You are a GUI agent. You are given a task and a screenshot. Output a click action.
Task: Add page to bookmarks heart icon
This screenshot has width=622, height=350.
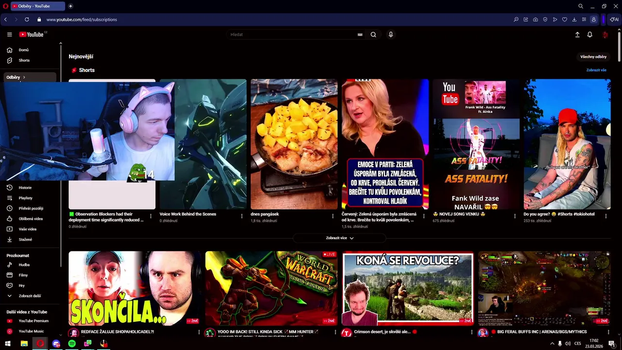point(565,19)
